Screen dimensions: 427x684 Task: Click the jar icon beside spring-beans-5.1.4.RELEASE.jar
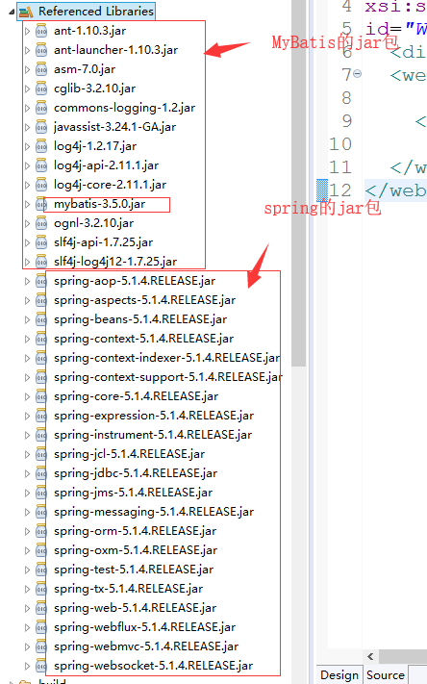point(41,319)
